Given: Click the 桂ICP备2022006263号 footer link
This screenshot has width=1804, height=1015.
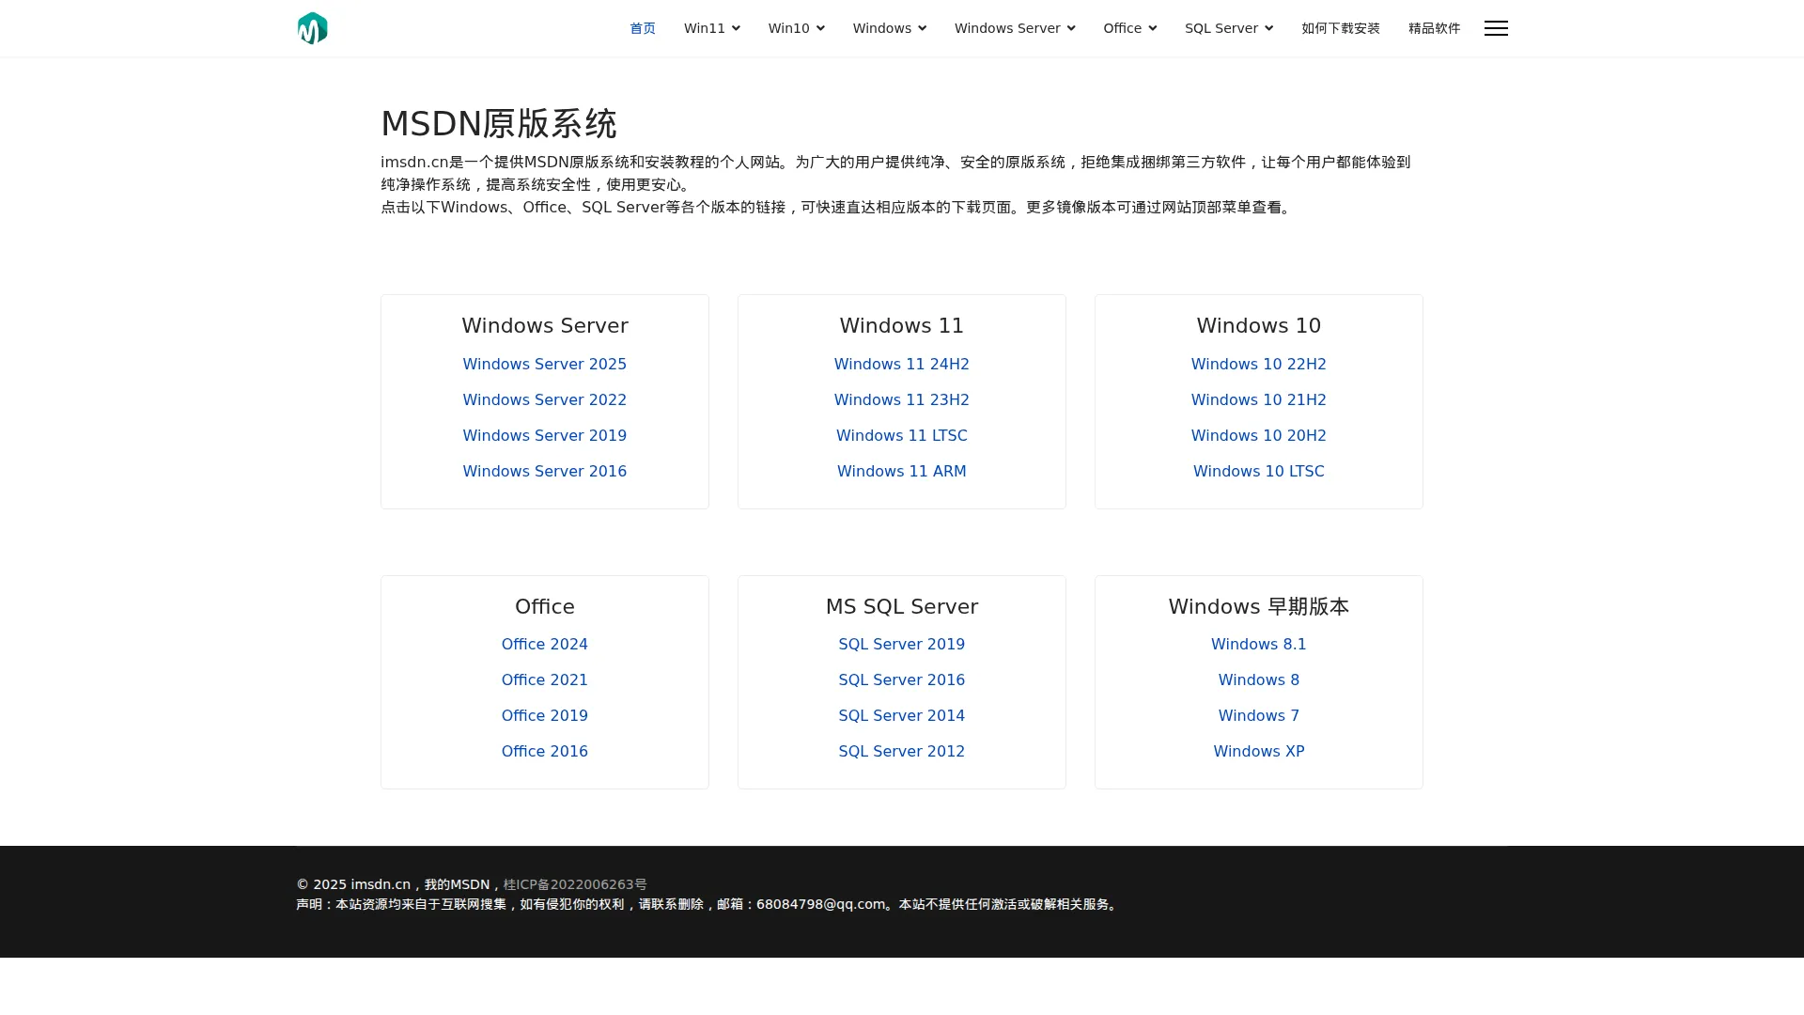Looking at the screenshot, I should tap(575, 884).
